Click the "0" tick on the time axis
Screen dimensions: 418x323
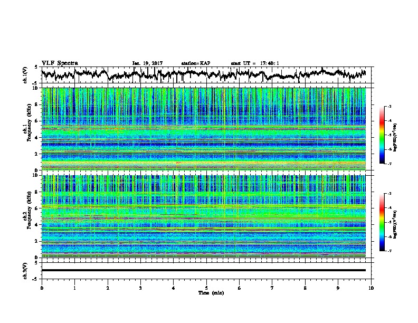coord(42,288)
